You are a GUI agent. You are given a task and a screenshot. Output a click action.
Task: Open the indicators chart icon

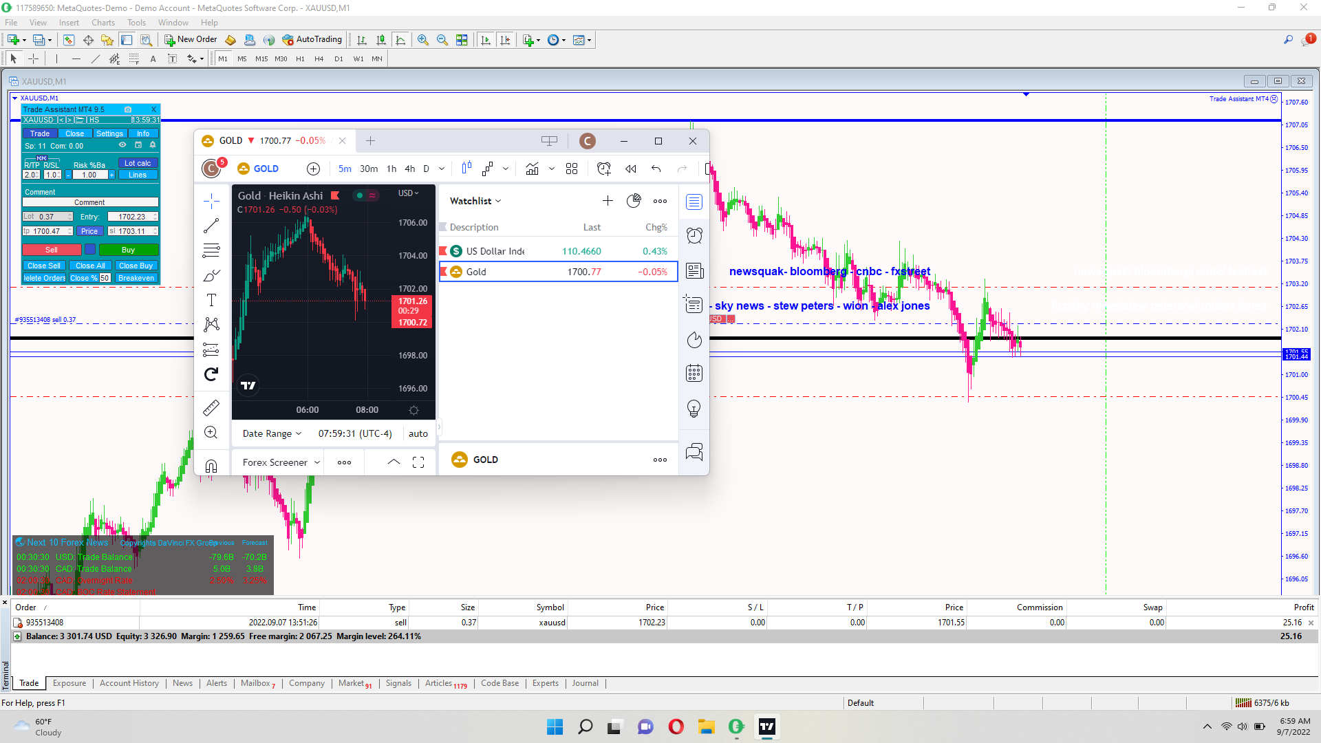[x=532, y=169]
